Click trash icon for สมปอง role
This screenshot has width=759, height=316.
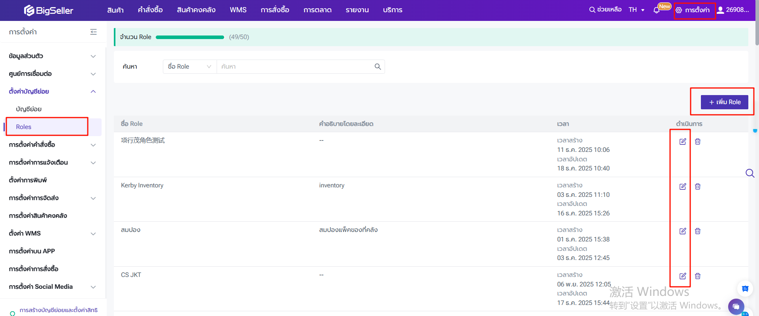[x=698, y=231]
